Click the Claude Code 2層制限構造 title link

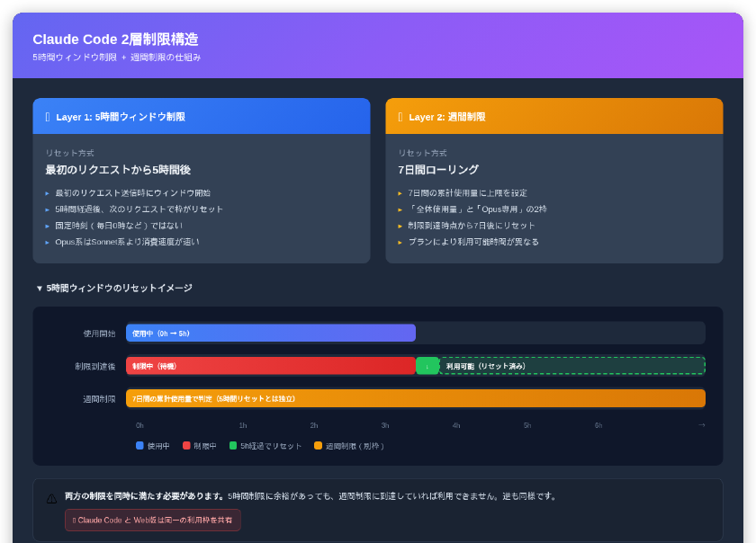(x=115, y=39)
